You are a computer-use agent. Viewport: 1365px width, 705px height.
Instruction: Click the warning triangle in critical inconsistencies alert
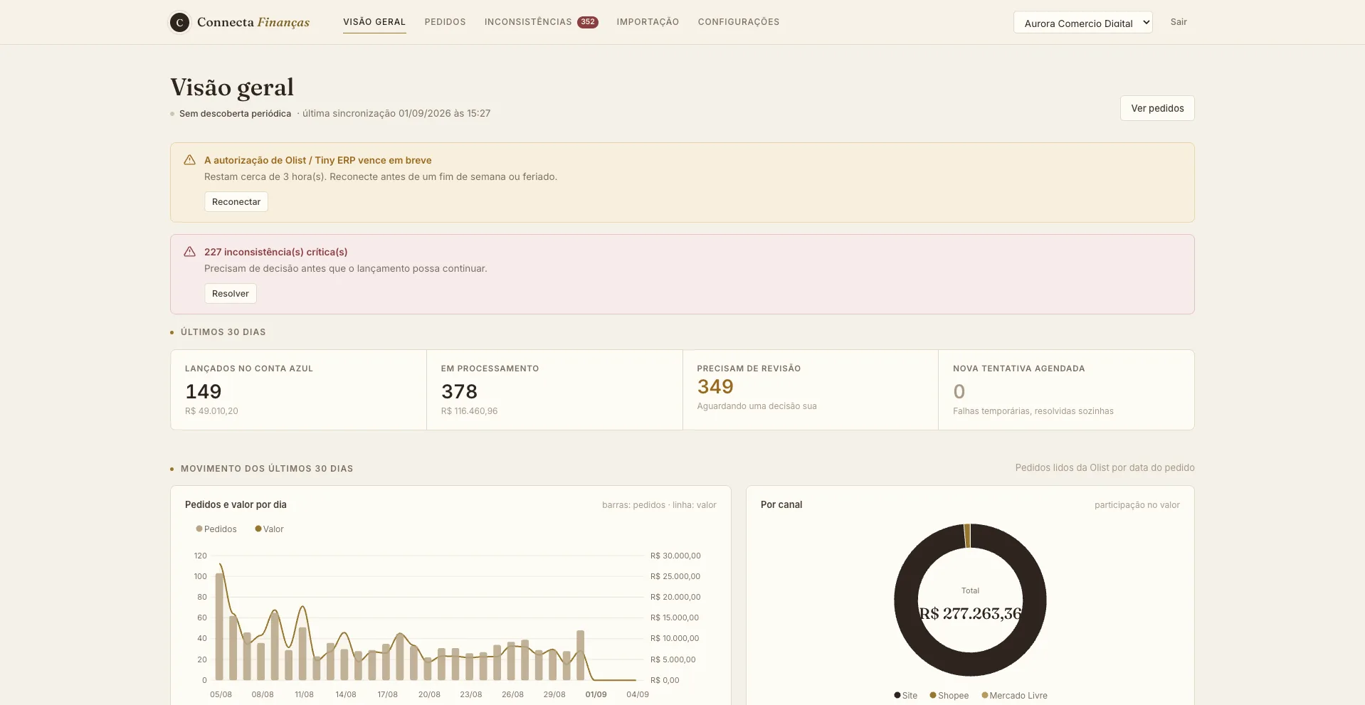(189, 252)
